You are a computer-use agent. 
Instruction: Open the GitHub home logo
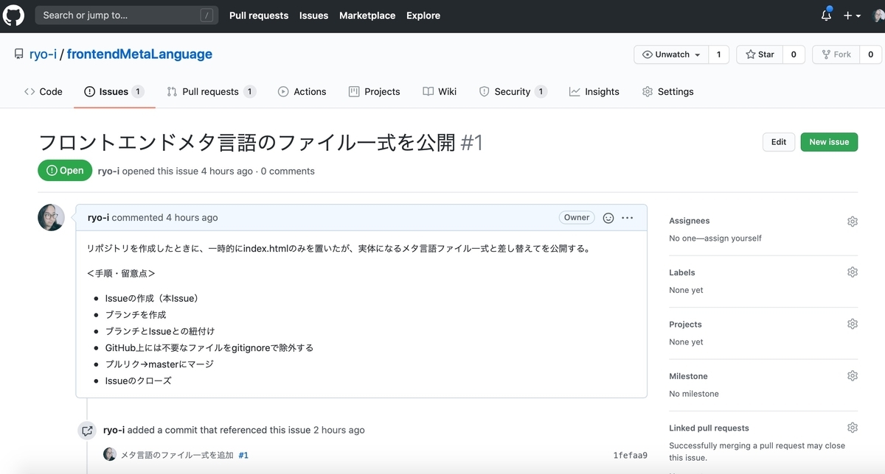point(14,15)
